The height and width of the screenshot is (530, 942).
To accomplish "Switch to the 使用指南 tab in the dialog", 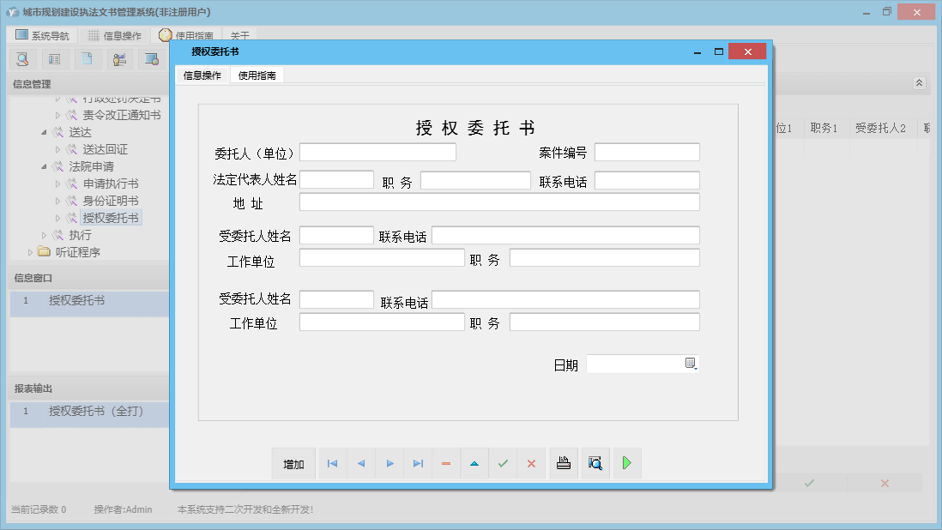I will [257, 75].
